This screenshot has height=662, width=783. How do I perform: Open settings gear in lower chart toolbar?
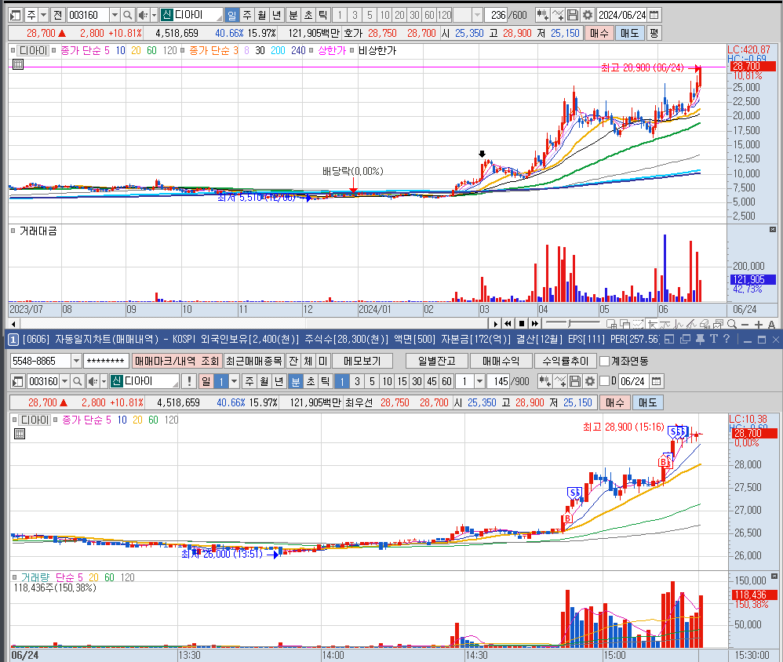590,381
